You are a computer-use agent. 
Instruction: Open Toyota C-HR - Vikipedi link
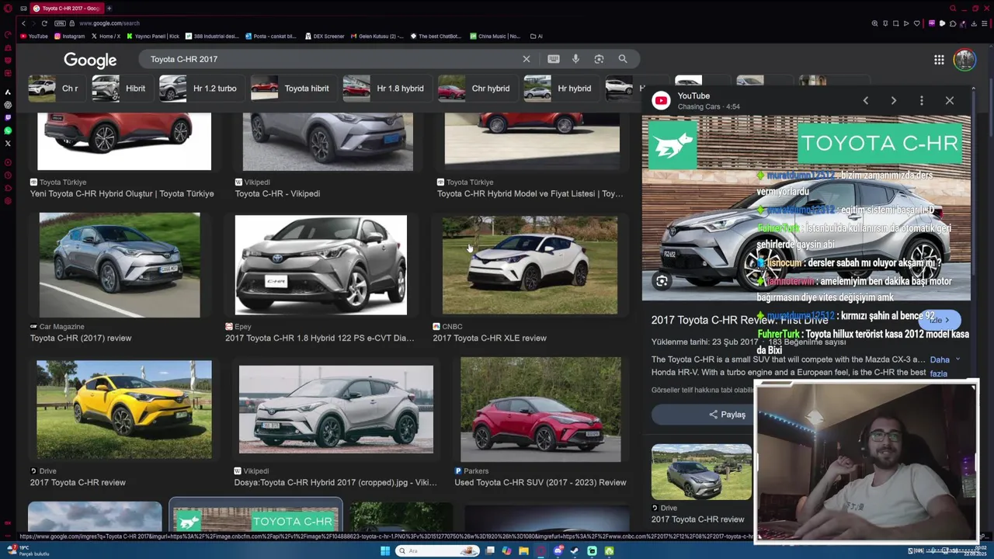[277, 193]
